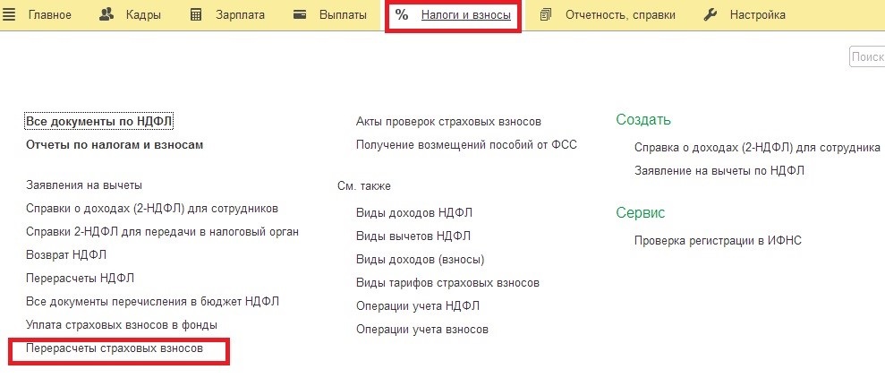Open Операции учета взносов
Screen dimensions: 885x378
[422, 329]
